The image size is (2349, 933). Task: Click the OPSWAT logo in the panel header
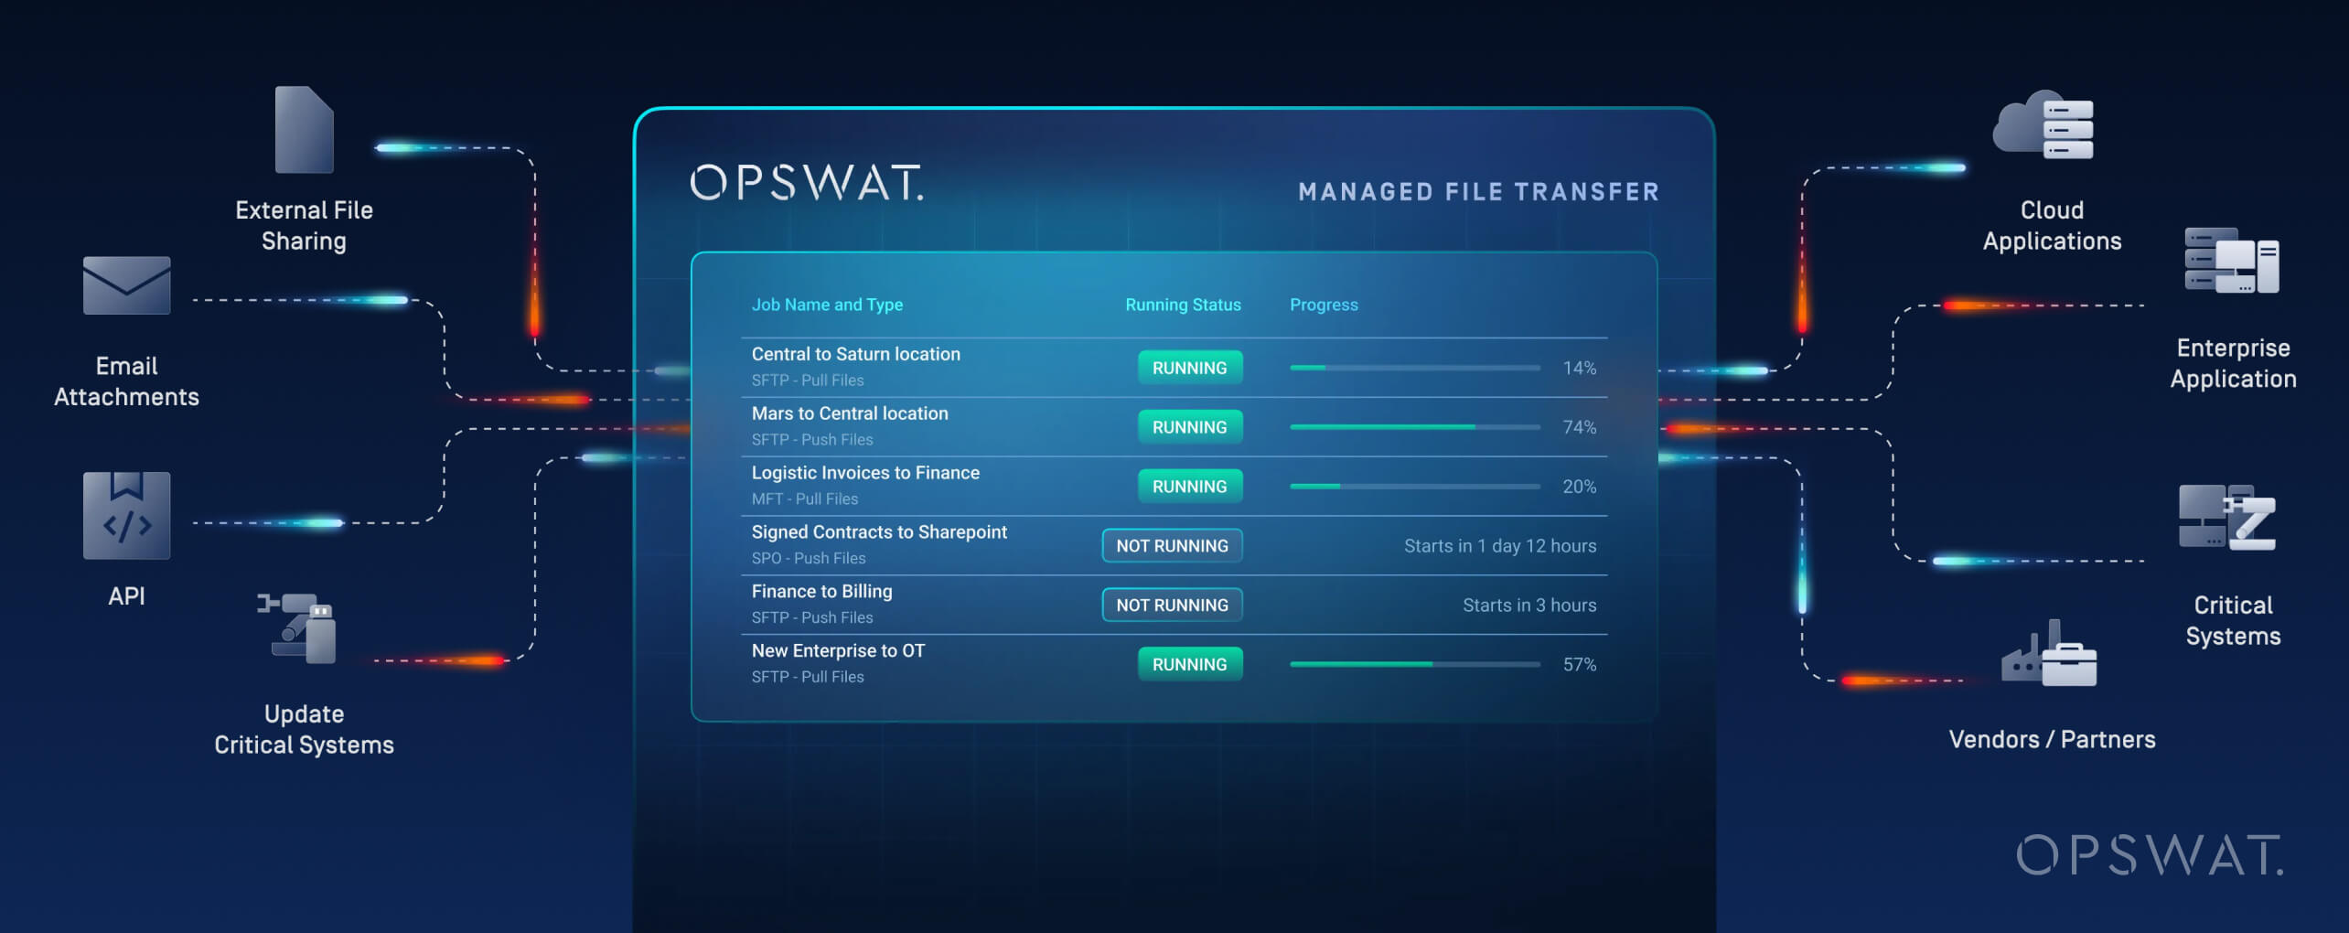(807, 183)
